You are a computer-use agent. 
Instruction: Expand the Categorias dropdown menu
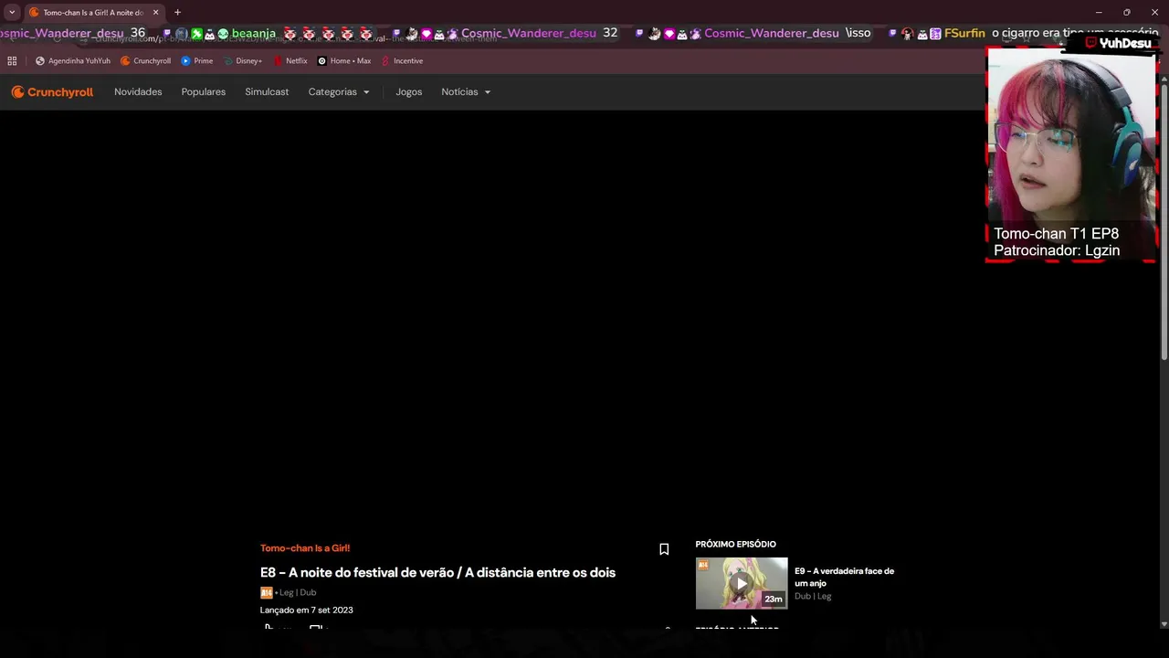coord(339,92)
